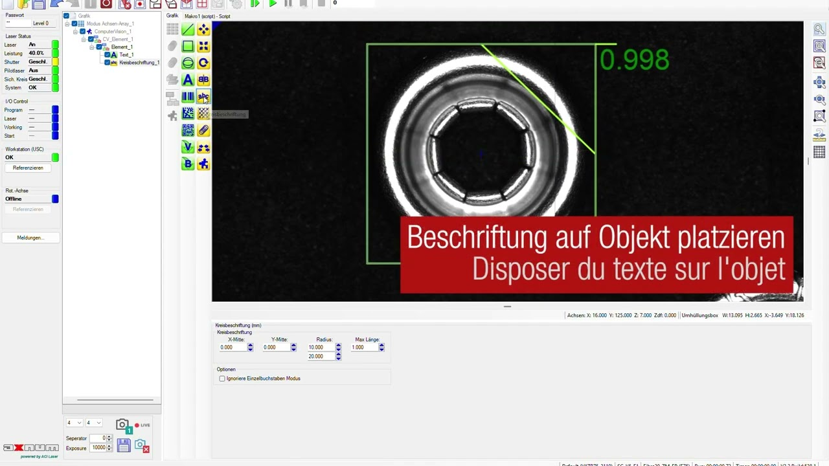Select the Line drawing tool
The width and height of the screenshot is (829, 466).
[188, 30]
